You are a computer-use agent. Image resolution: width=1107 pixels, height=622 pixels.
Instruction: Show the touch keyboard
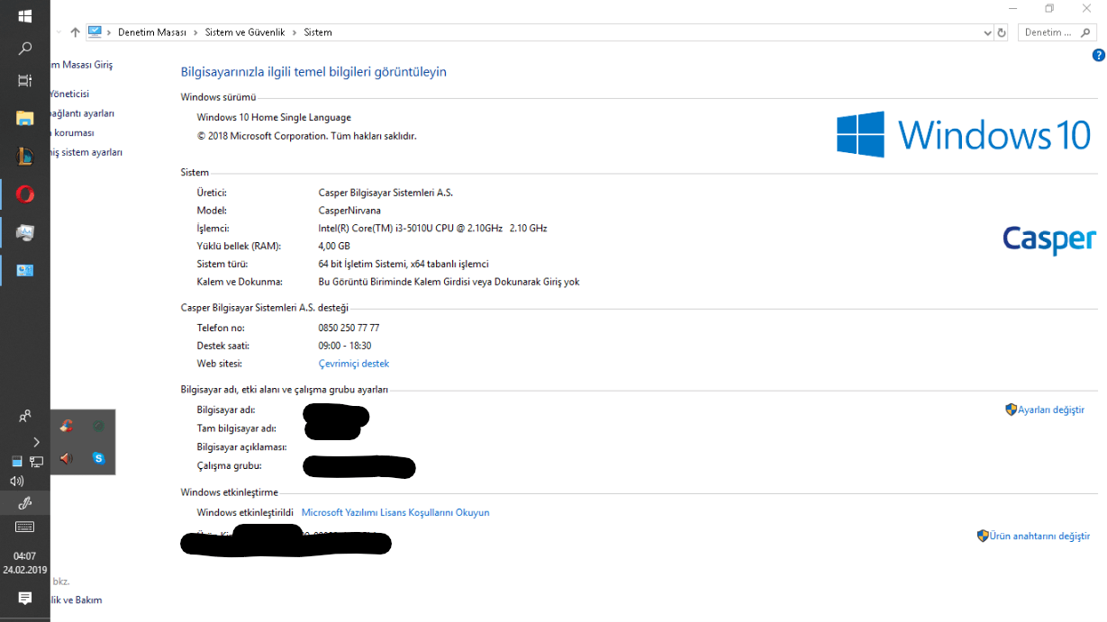point(25,527)
